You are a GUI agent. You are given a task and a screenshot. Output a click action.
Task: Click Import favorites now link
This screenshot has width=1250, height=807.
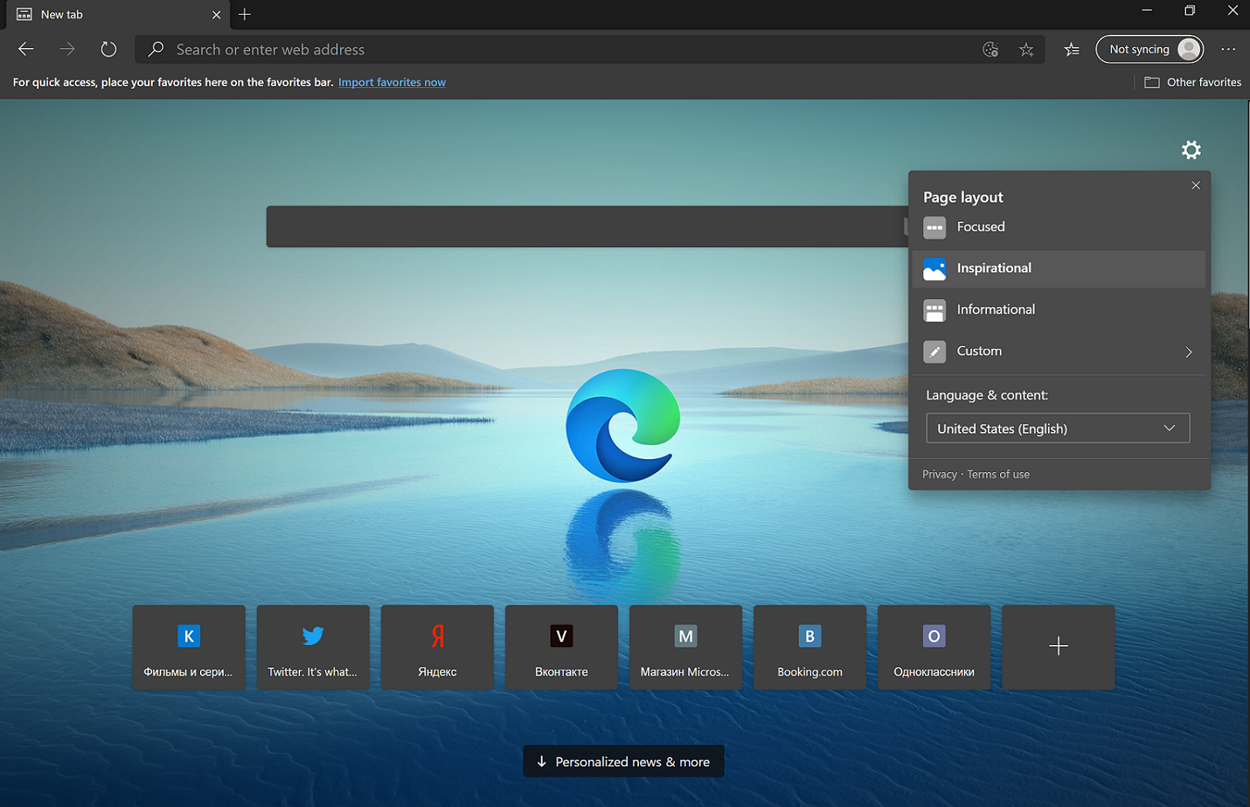click(392, 82)
